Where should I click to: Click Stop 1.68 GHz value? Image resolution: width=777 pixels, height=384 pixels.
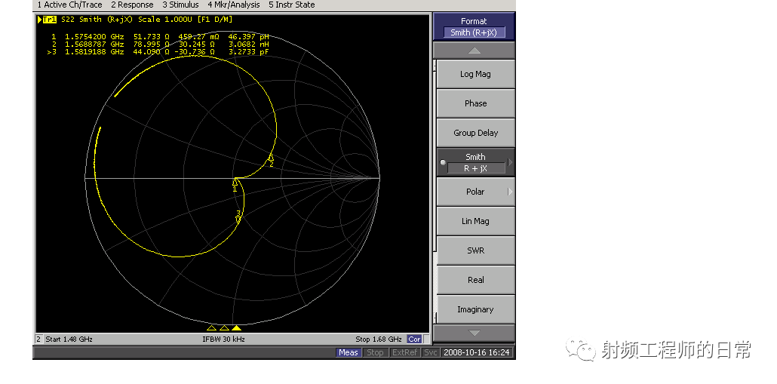pos(379,339)
